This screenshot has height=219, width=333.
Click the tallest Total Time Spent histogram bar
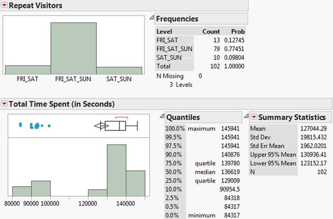pyautogui.click(x=116, y=170)
